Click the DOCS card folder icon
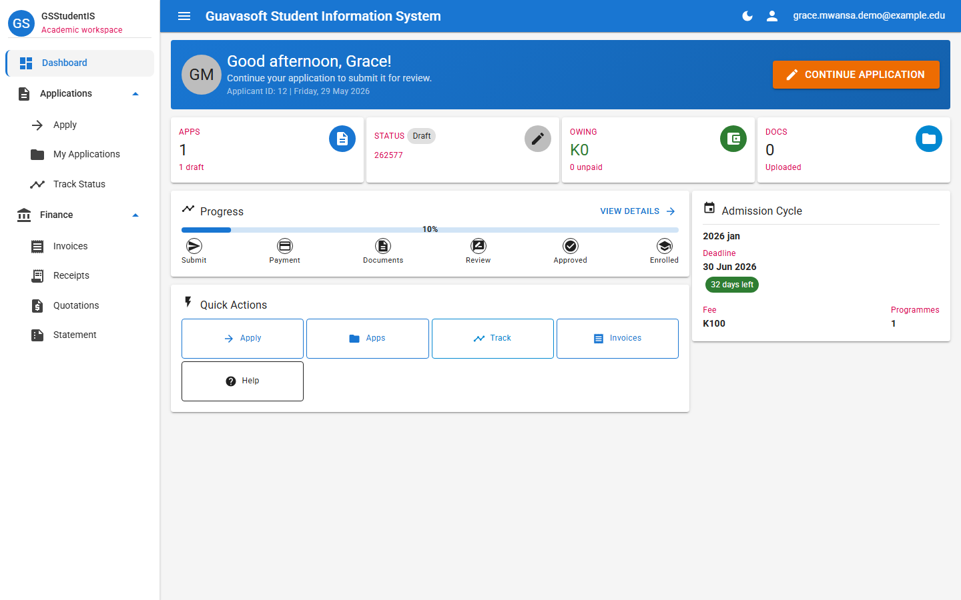The width and height of the screenshot is (961, 600). coord(929,139)
